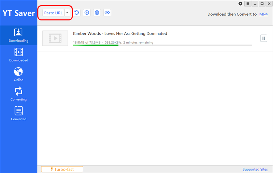Switch to the Downloaded tab
The height and width of the screenshot is (173, 273).
coord(18,55)
